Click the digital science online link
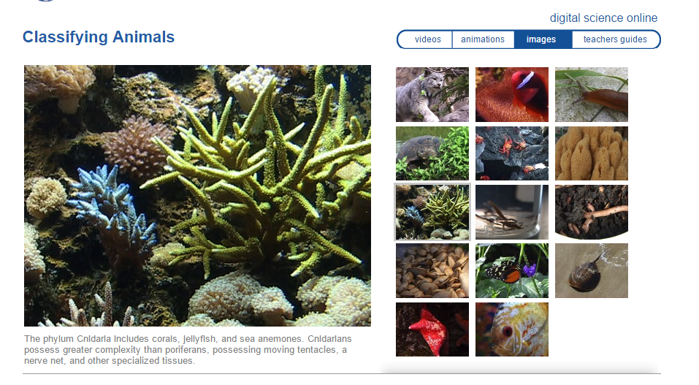Image resolution: width=699 pixels, height=385 pixels. tap(603, 18)
